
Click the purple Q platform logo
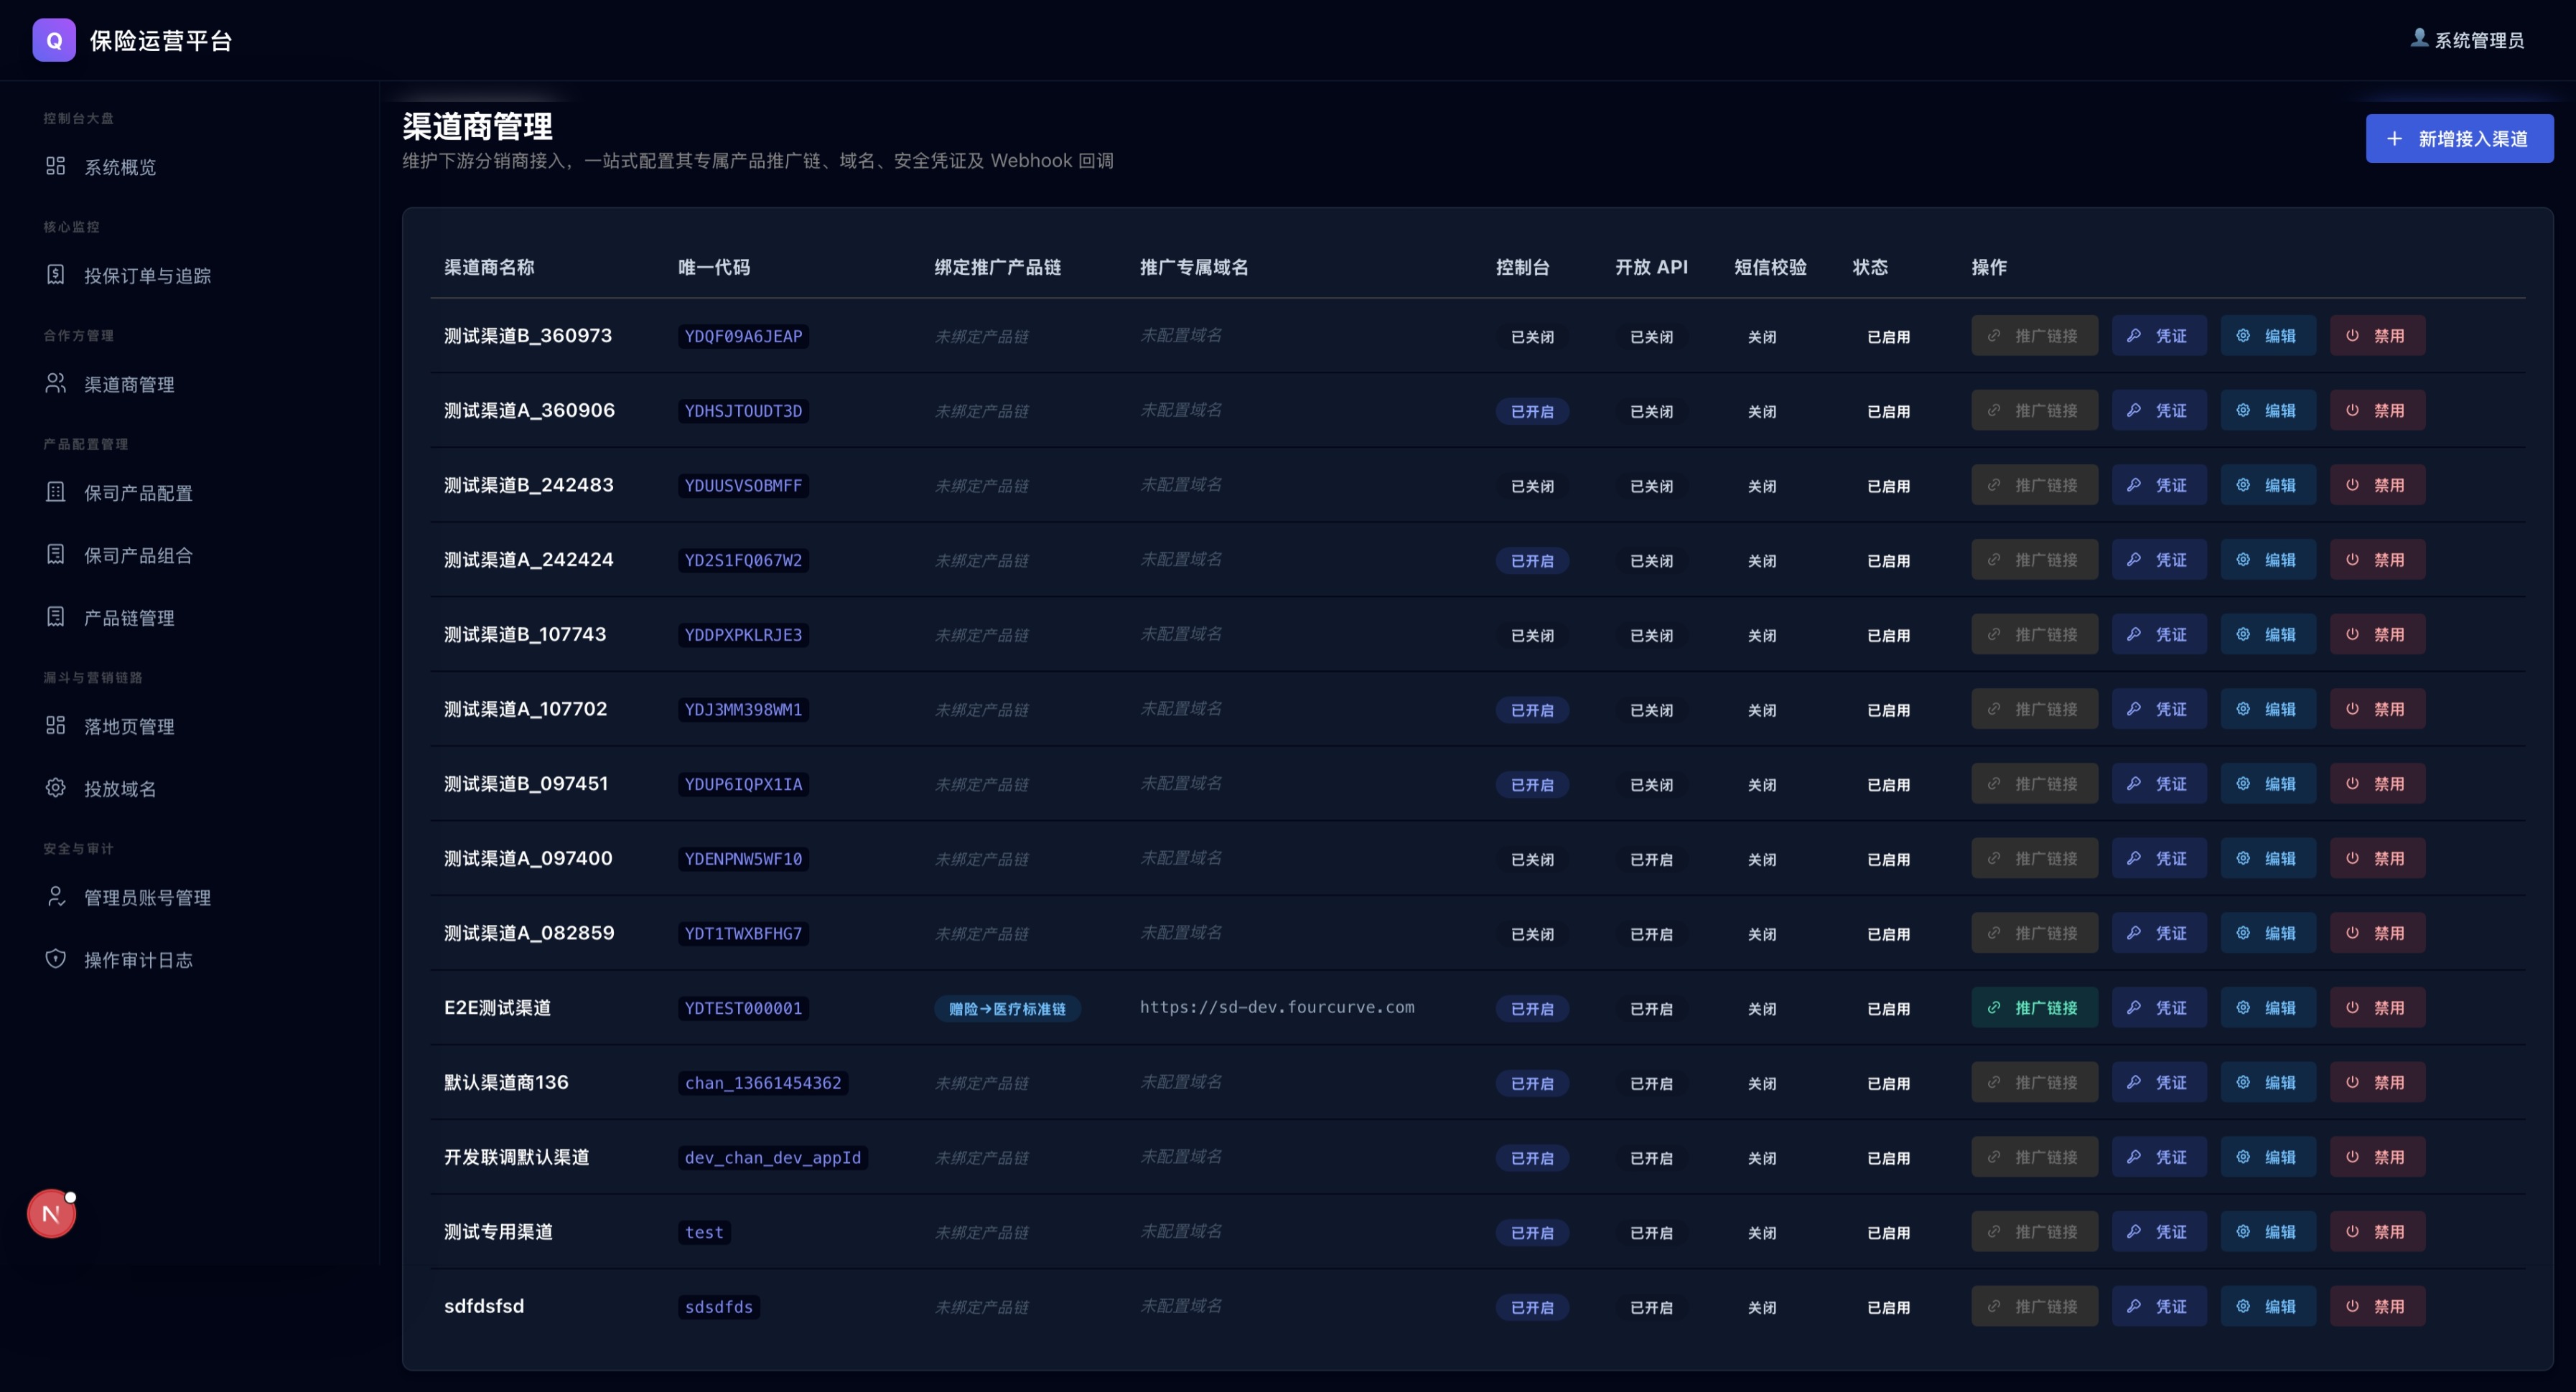pos(54,40)
